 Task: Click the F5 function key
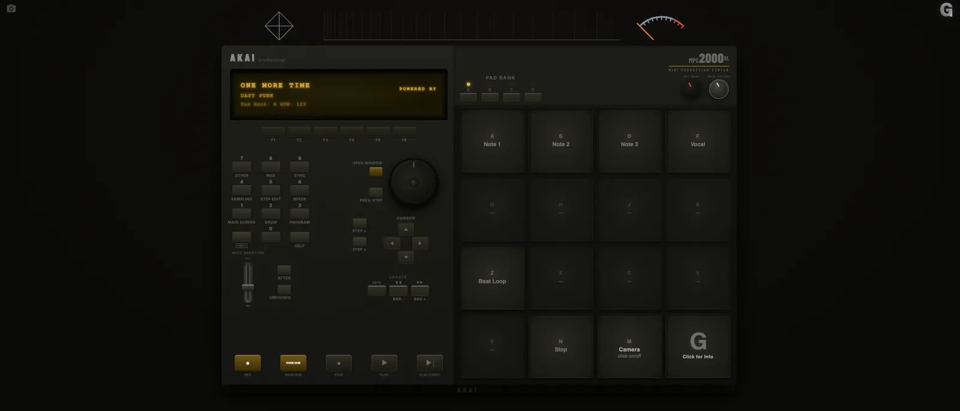378,131
